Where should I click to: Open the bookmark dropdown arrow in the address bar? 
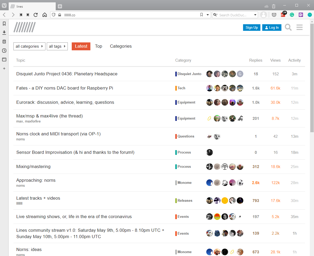[208, 15]
